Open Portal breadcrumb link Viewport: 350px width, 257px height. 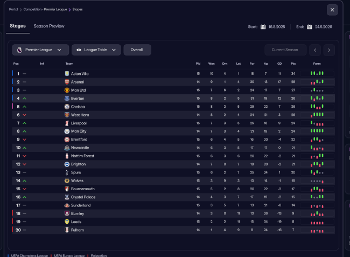14,9
